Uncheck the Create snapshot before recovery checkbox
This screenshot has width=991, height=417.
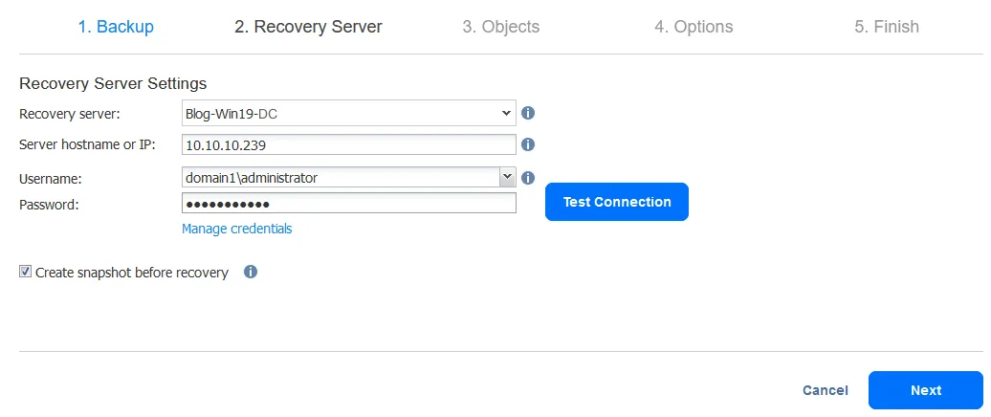(25, 273)
